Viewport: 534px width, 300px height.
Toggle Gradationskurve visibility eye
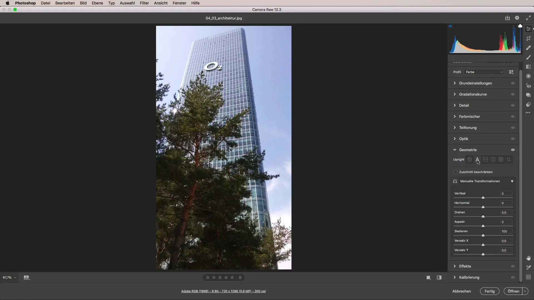513,94
